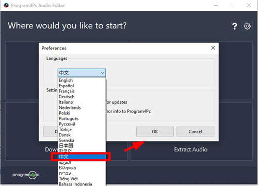Viewport: 258px width, 186px height.
Task: Choose Türkçe language option
Action: point(82,130)
